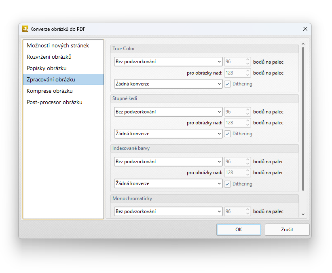Open Stupně šedi Žádná konverze dropdown
Screen dimensions: 332x273
168,134
